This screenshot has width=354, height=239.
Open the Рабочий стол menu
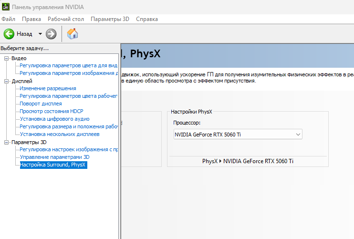[x=66, y=19]
